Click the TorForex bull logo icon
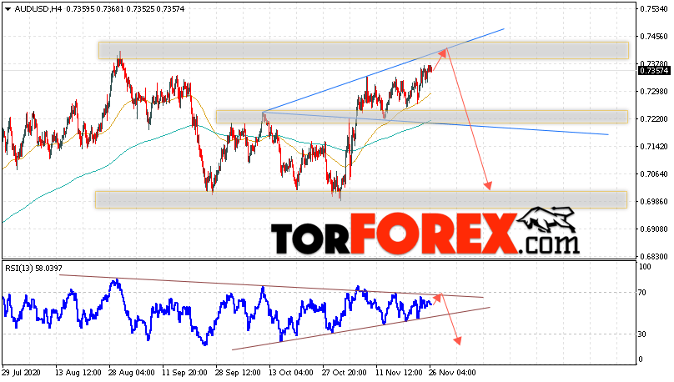This screenshot has width=674, height=382. [546, 219]
